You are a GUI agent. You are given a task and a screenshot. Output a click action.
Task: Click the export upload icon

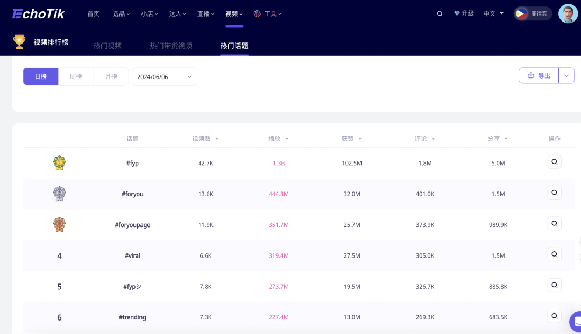tap(530, 75)
